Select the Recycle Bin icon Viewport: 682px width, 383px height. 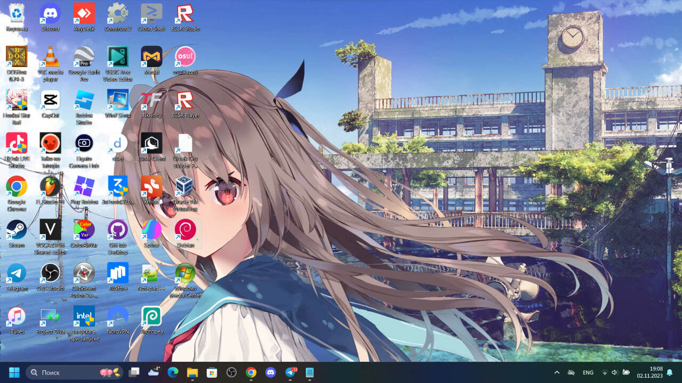(17, 14)
